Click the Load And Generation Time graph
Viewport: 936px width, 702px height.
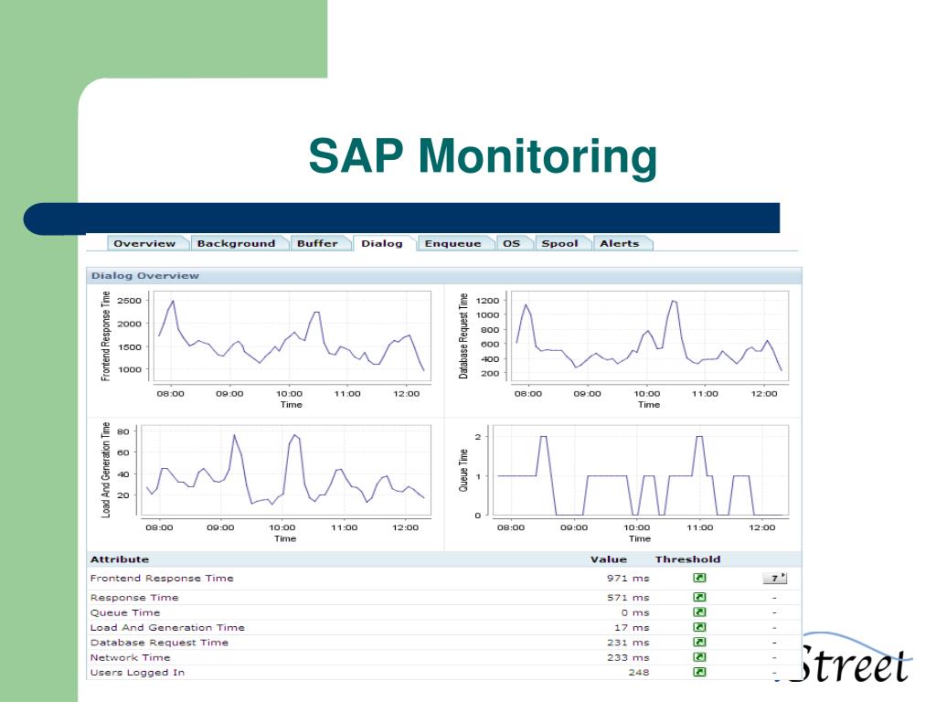click(285, 471)
